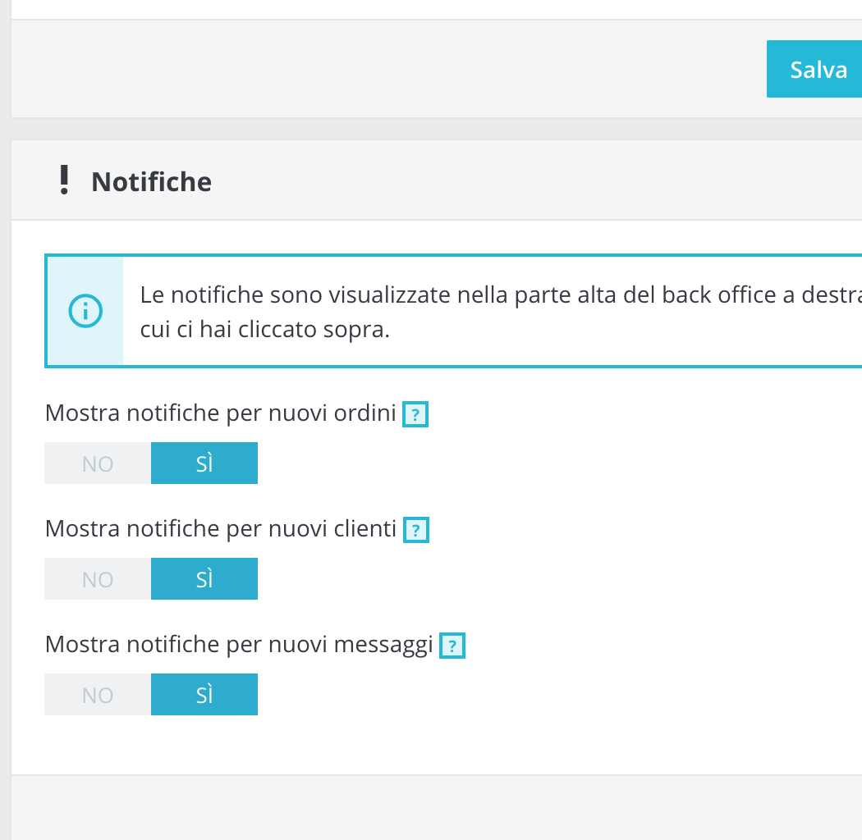This screenshot has width=862, height=840.
Task: Click the 'Le notifiche sono visualizzate' text line
Action: 493,295
